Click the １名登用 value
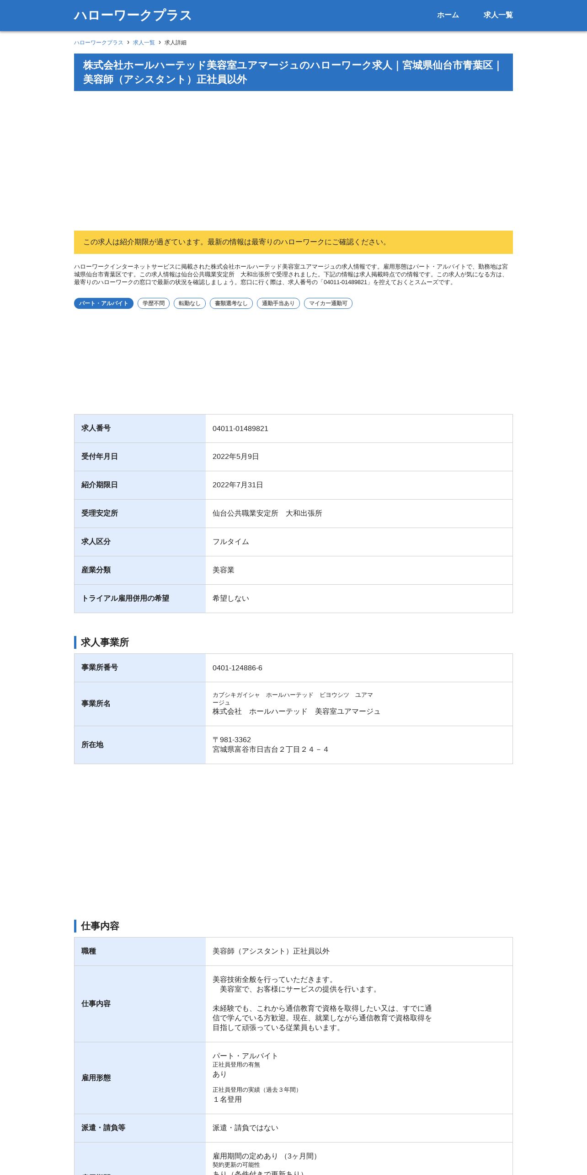The image size is (587, 1175). [227, 1100]
